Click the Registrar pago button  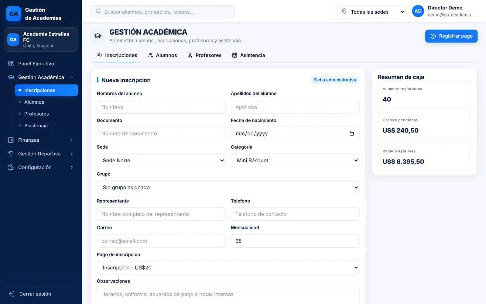tap(451, 36)
